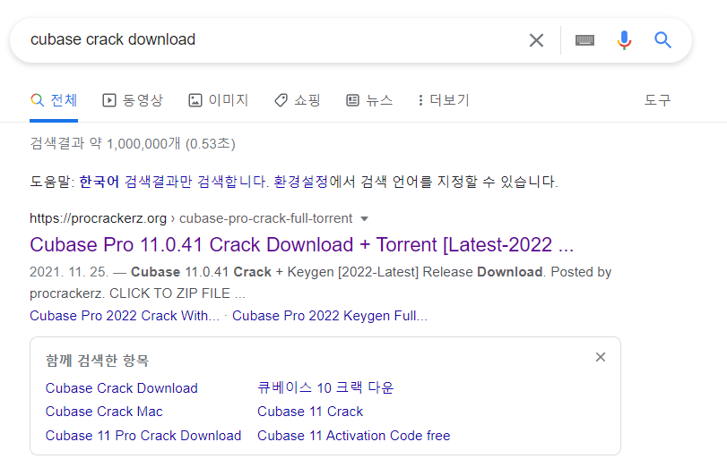Switch to the 뉴스 news tab

click(369, 100)
